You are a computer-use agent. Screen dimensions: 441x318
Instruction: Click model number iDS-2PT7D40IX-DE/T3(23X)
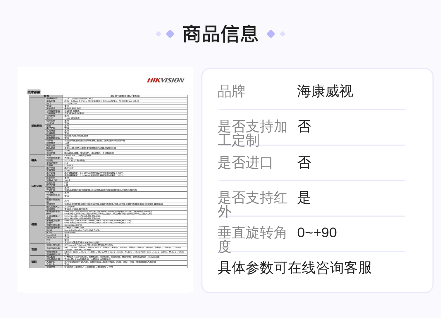pyautogui.click(x=125, y=96)
